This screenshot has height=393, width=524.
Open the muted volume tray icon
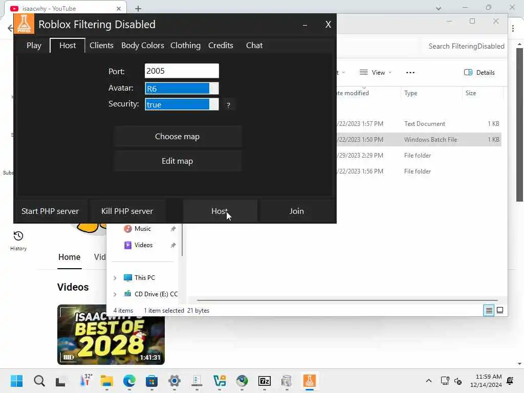[x=458, y=381]
